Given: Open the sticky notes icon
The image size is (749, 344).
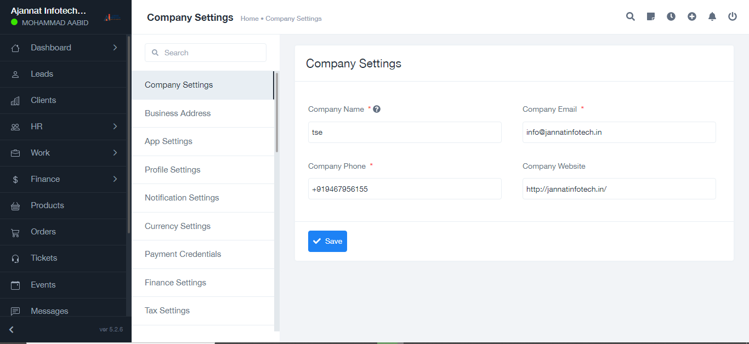Looking at the screenshot, I should [x=651, y=16].
